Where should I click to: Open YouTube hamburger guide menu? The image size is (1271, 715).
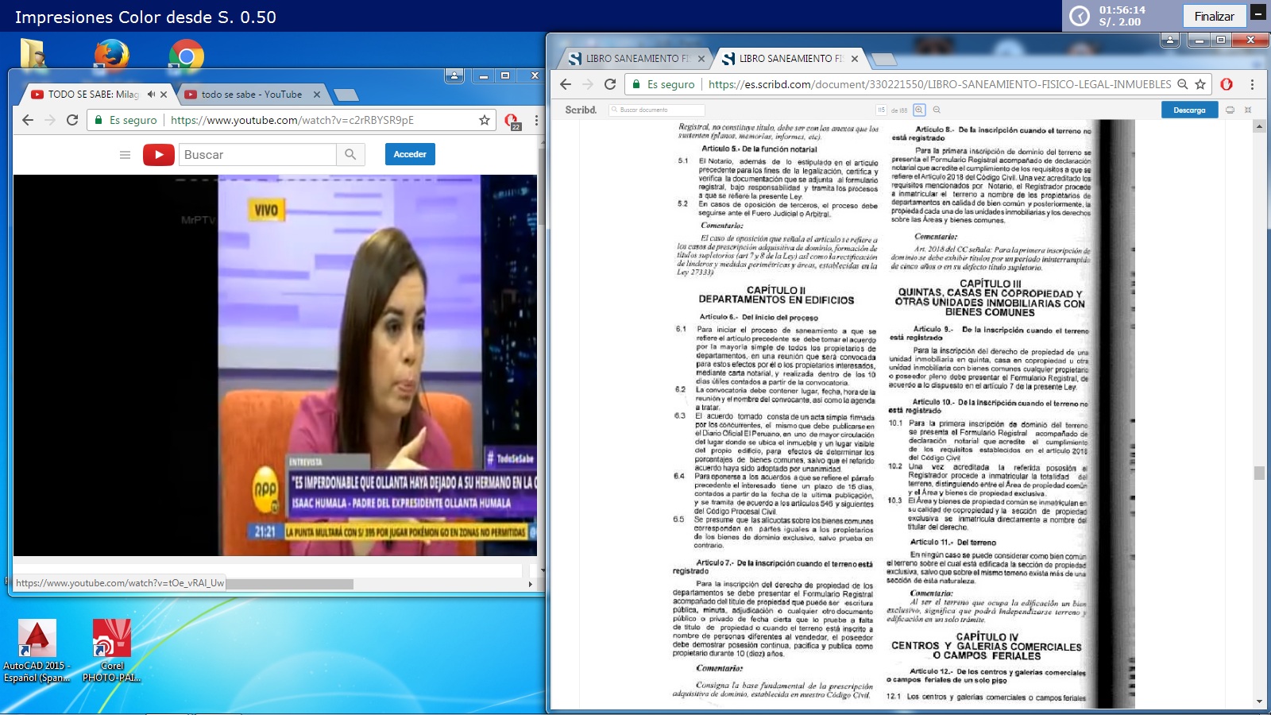click(125, 155)
